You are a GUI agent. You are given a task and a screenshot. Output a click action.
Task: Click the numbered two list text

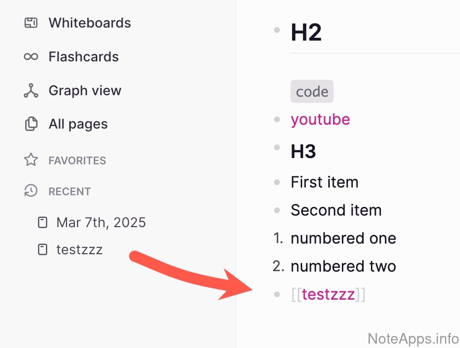(343, 266)
